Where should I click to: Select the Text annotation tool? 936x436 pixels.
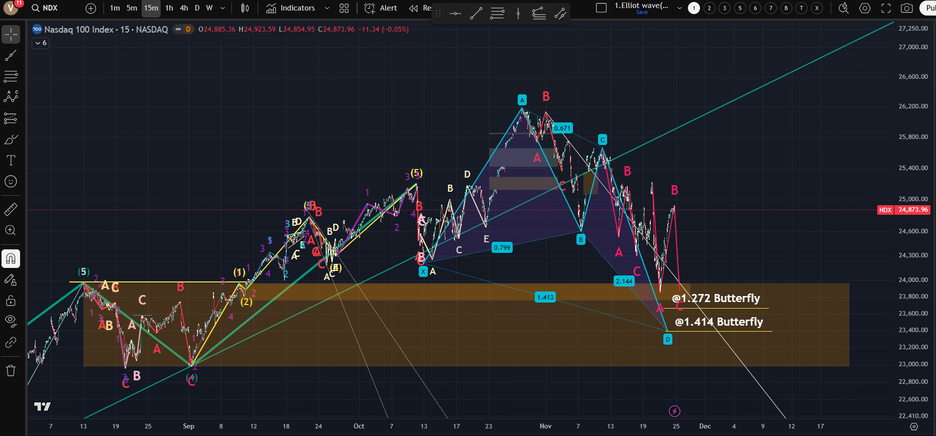tap(11, 161)
